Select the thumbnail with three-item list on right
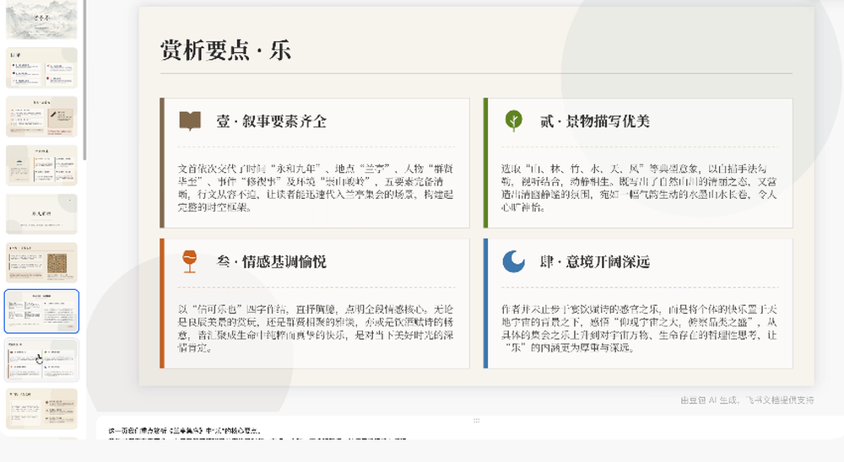 point(41,409)
